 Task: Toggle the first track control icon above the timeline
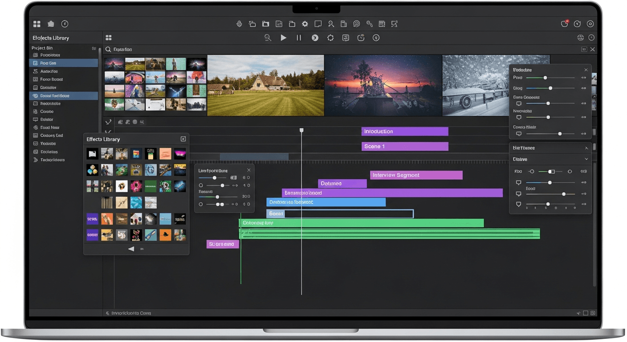pos(120,122)
